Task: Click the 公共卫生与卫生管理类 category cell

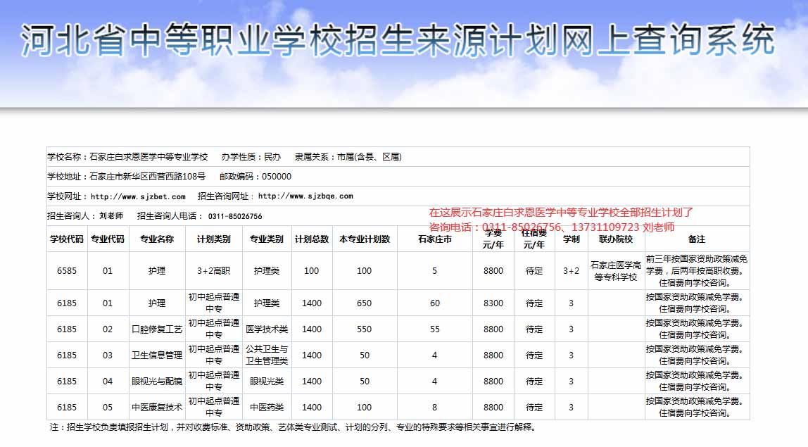Action: click(267, 355)
